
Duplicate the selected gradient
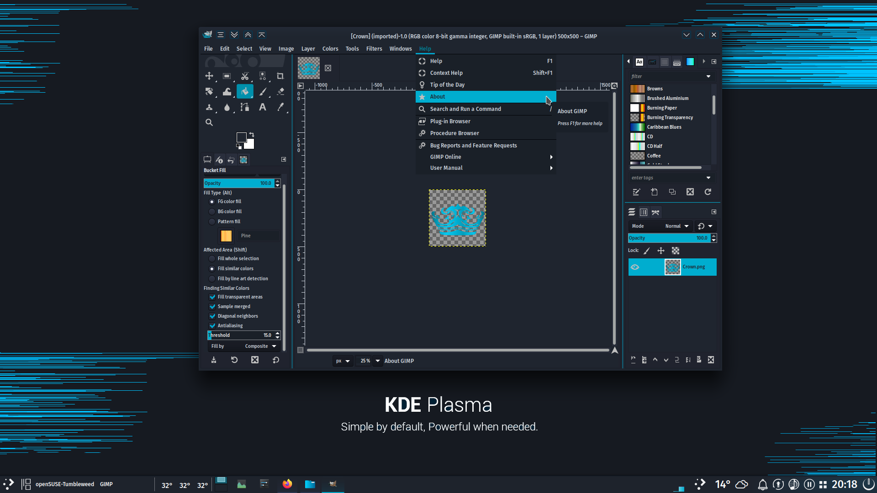(x=672, y=192)
